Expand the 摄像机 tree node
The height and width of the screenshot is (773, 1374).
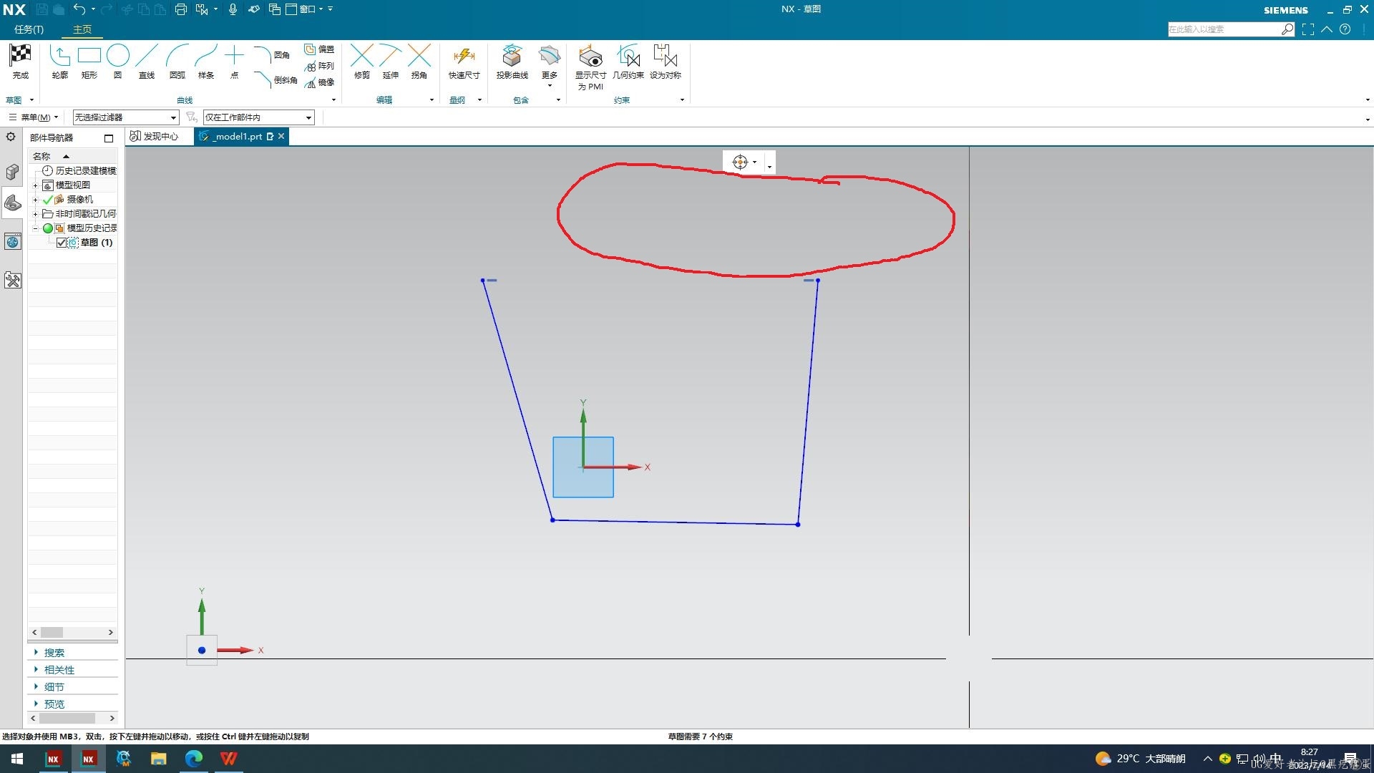35,200
